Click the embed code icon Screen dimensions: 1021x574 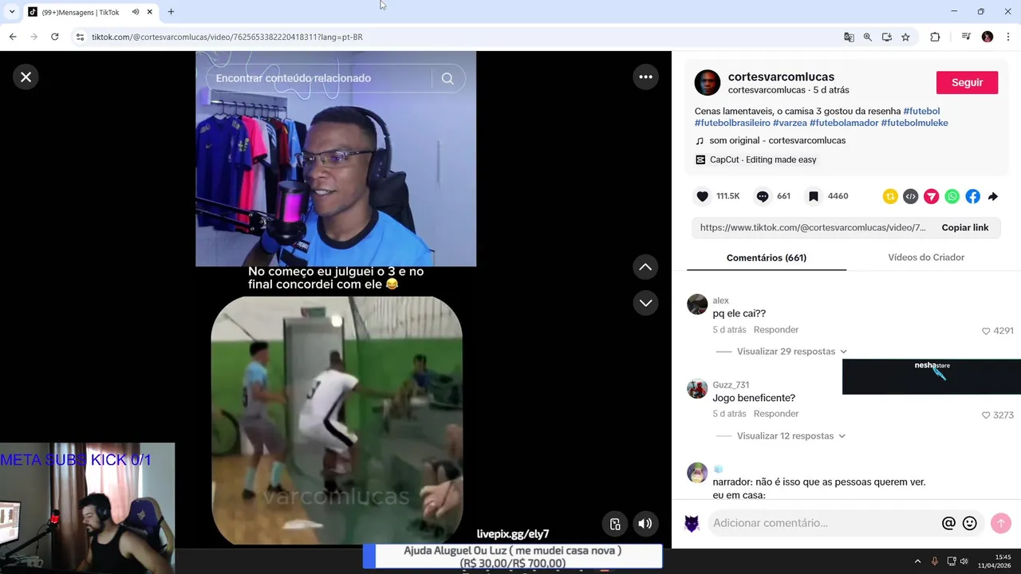point(910,196)
